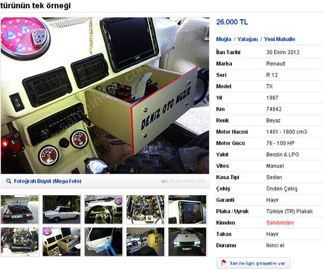Select the Deniz Oto Müzik drawer thumbnail
The image size is (327, 270).
pyautogui.click(x=61, y=242)
